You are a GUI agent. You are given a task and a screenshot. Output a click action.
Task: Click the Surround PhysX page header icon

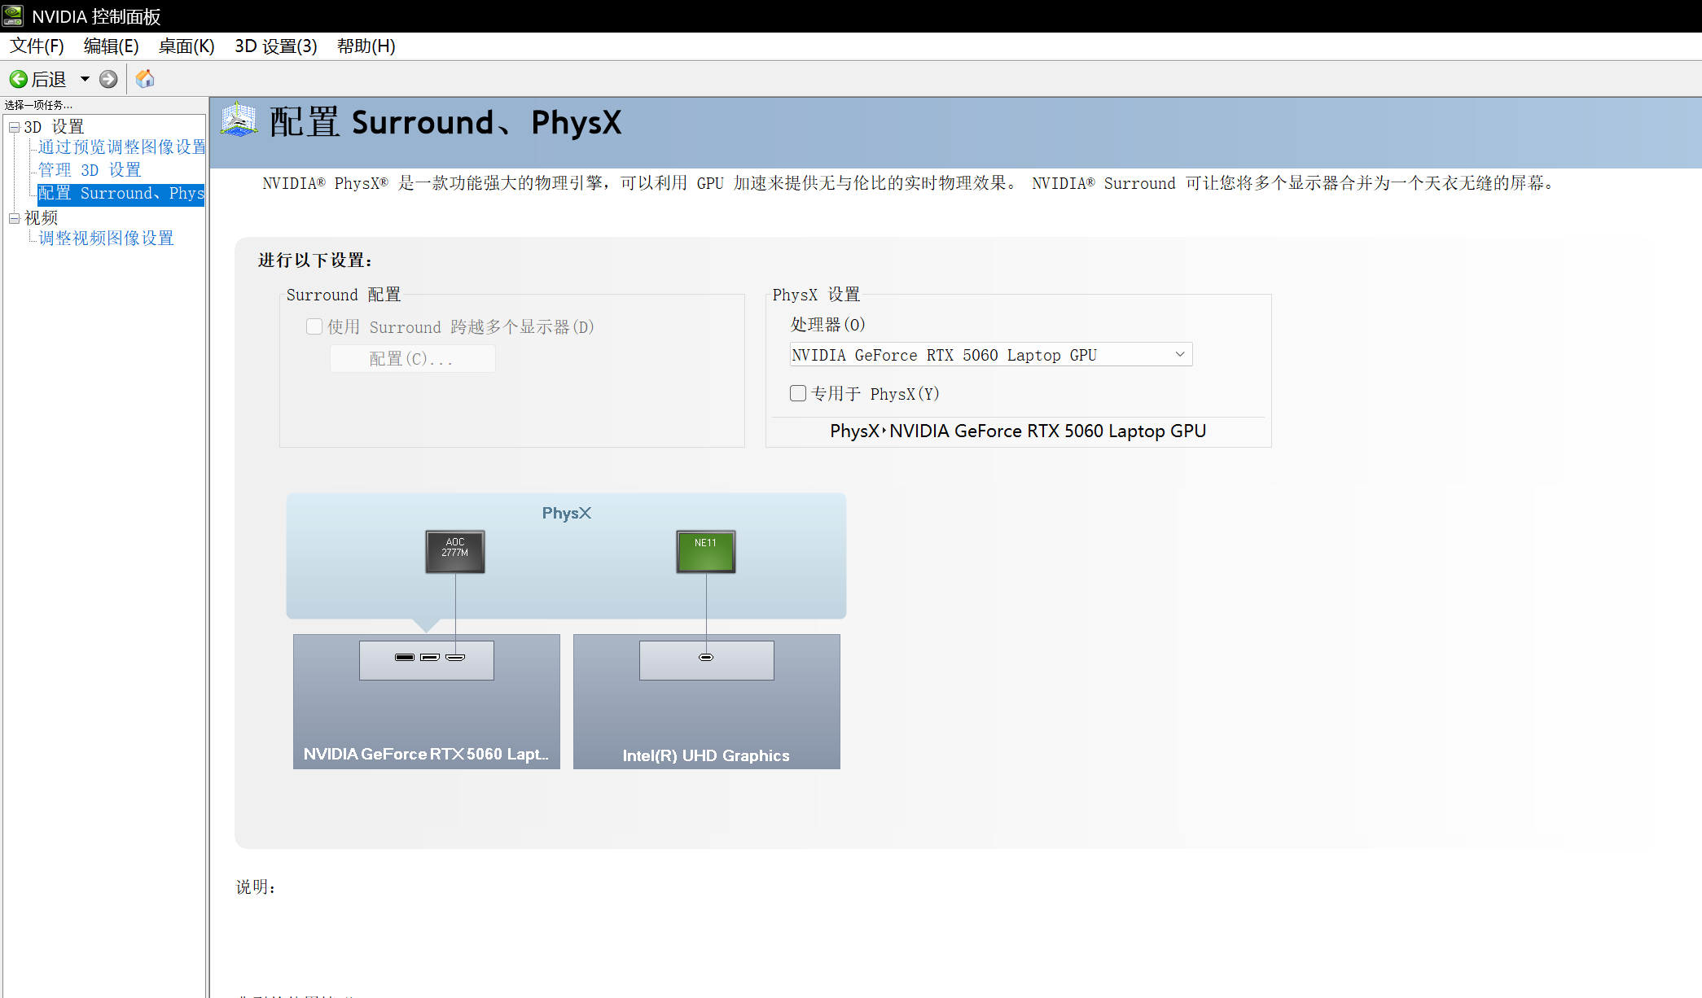point(239,120)
